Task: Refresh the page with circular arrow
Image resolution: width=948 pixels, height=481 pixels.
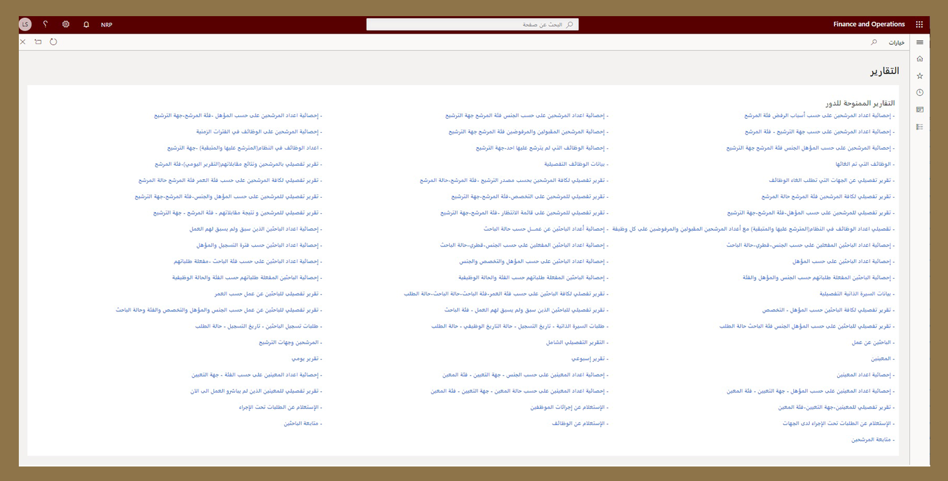Action: coord(53,41)
